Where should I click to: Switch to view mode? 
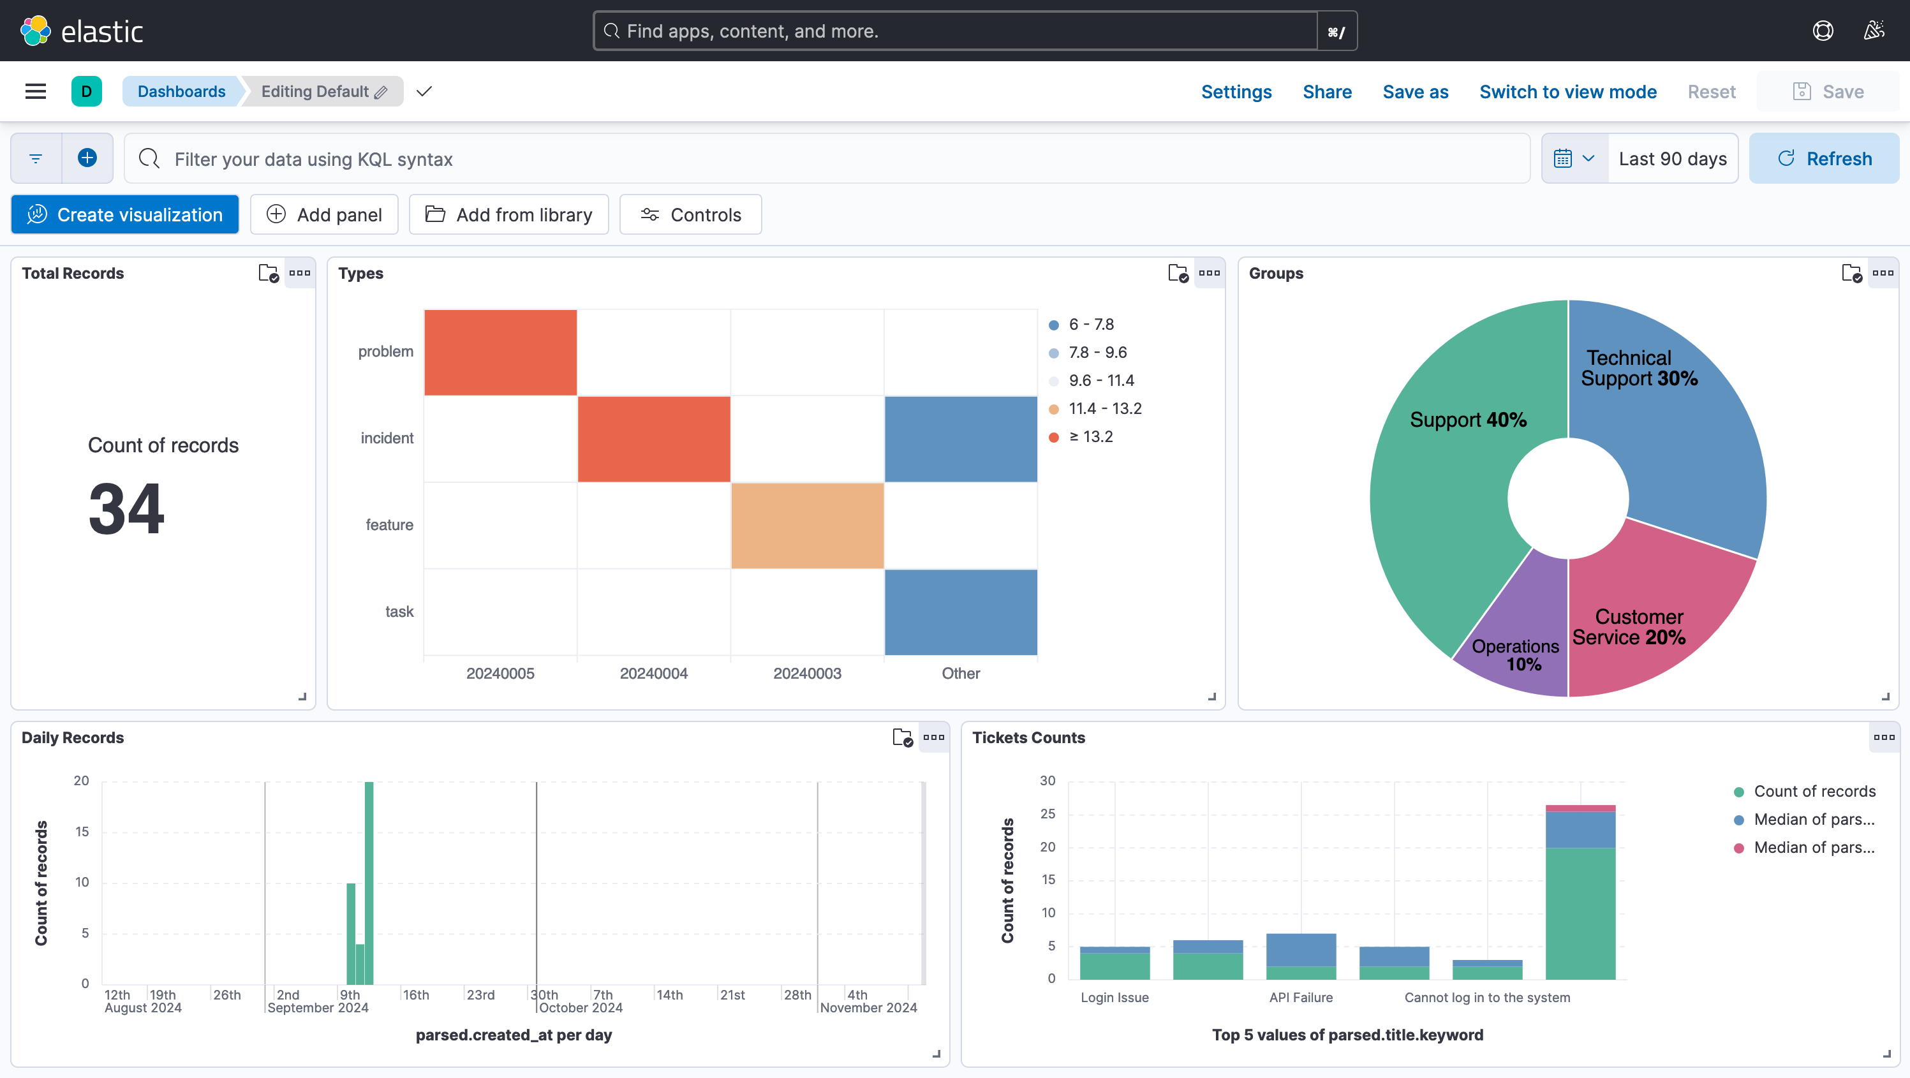click(x=1567, y=91)
